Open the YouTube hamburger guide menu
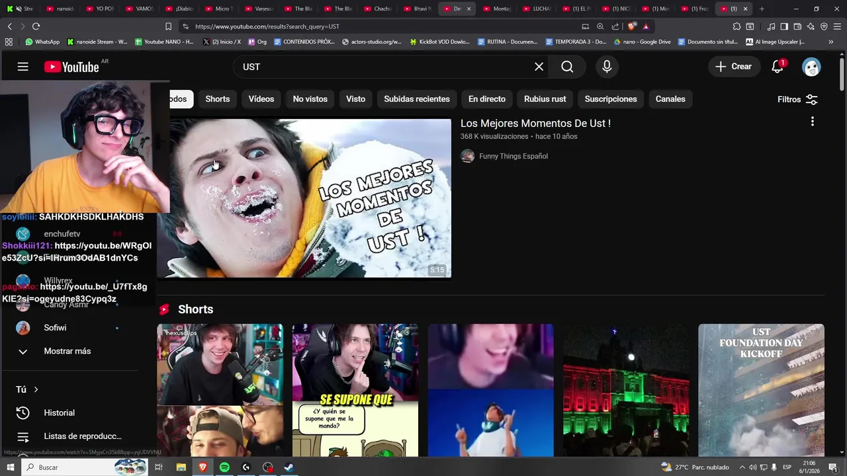Image resolution: width=847 pixels, height=476 pixels. (x=22, y=67)
